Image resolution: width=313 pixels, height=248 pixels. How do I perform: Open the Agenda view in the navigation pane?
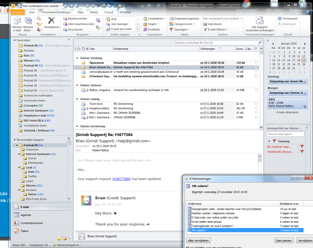point(26,215)
